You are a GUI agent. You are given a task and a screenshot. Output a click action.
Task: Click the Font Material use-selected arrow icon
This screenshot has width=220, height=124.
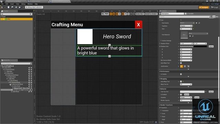[190, 36]
